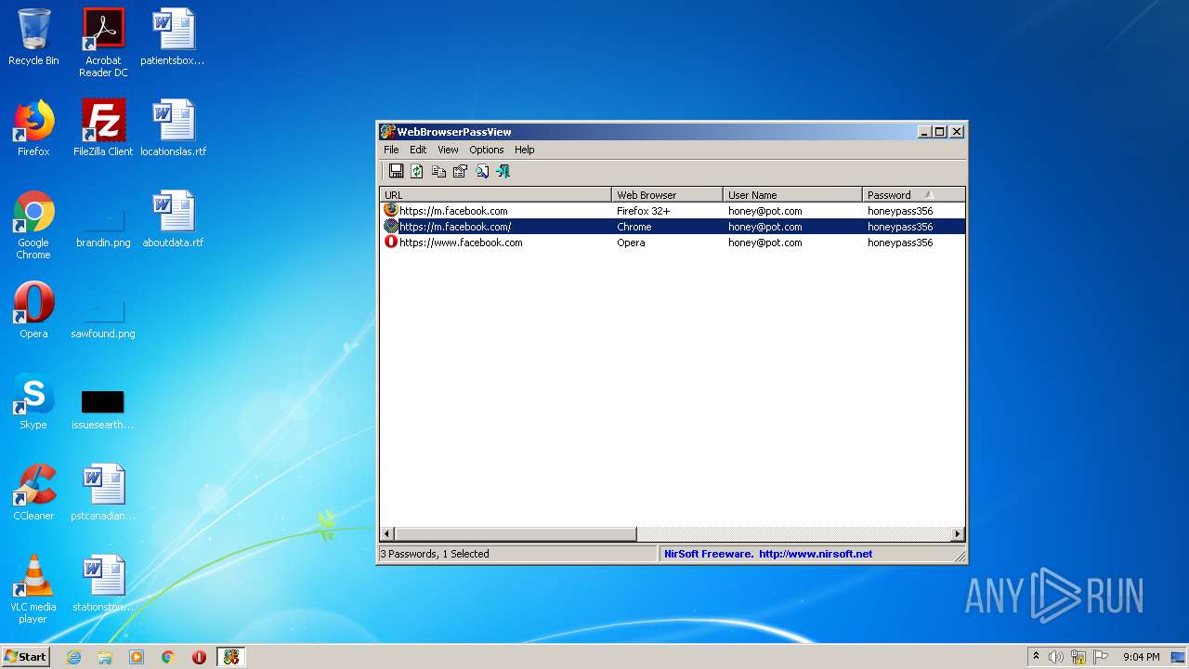The height and width of the screenshot is (669, 1189).
Task: Click the WebBrowserPassView taskbar button
Action: 231,657
